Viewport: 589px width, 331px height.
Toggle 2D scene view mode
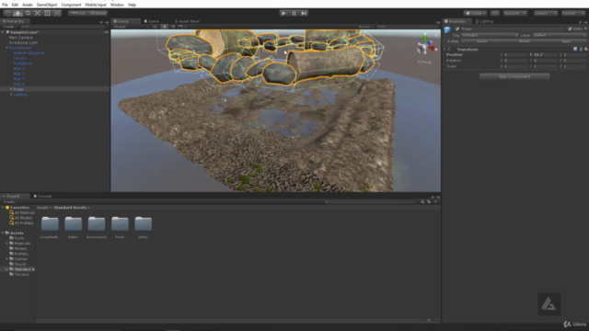[x=155, y=27]
